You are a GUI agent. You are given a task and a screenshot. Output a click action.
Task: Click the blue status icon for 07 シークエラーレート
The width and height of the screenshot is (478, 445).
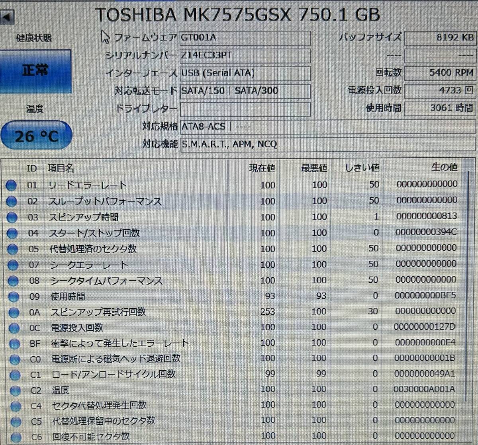pos(13,265)
